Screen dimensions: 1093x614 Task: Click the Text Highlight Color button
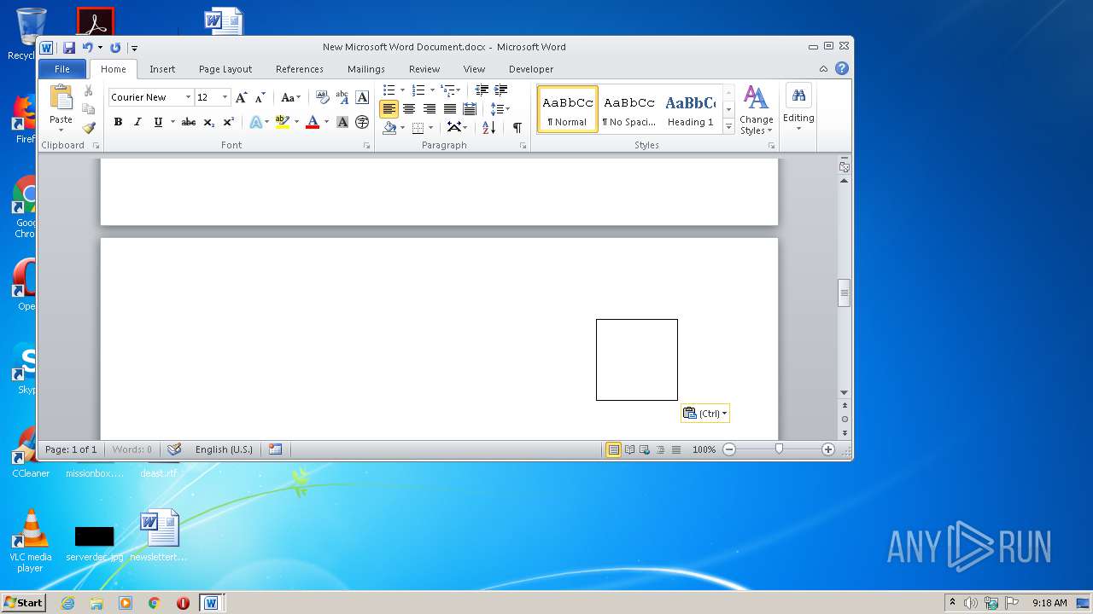283,122
